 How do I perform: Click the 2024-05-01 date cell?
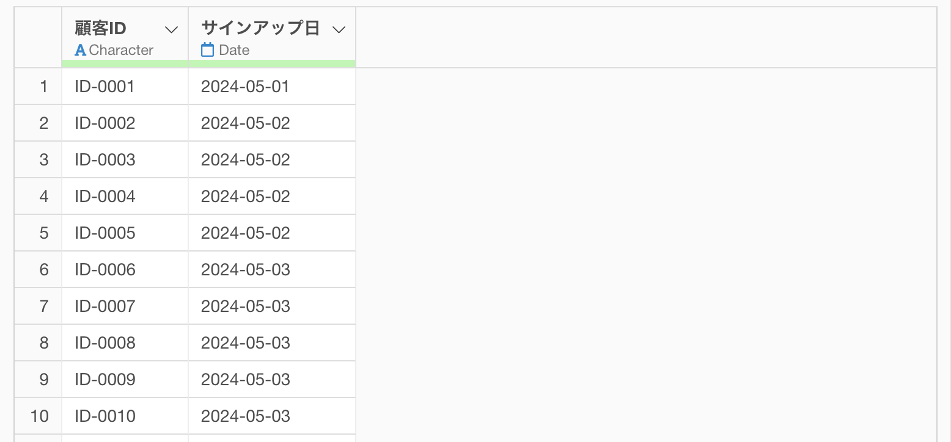(x=245, y=87)
